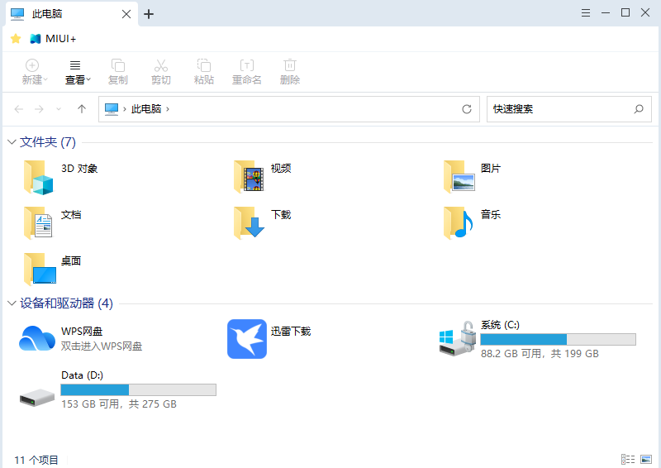Click the Data (D:) usage bar
The image size is (661, 468).
pos(139,390)
